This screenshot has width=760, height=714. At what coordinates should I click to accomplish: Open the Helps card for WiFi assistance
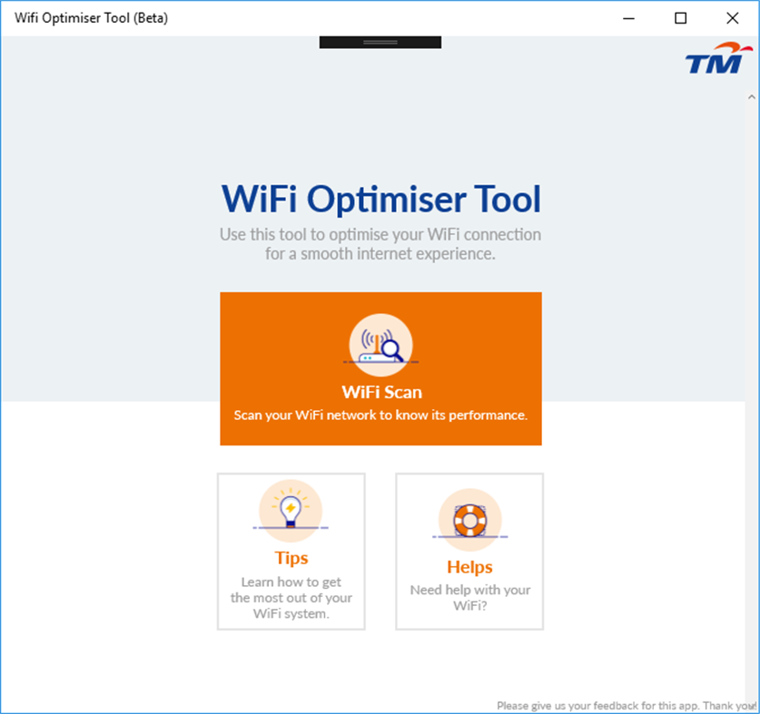469,551
